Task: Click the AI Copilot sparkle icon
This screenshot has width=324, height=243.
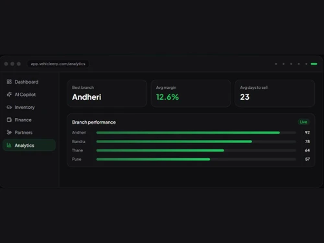Action: coord(9,95)
